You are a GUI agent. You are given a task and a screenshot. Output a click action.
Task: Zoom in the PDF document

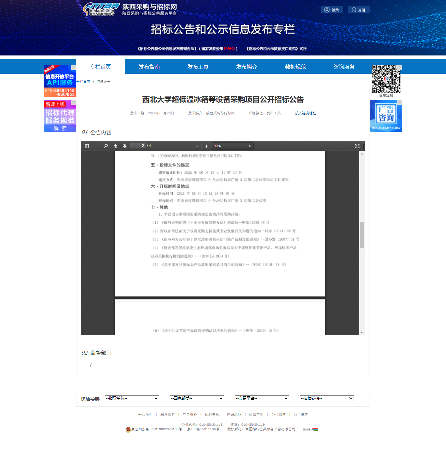[206, 146]
